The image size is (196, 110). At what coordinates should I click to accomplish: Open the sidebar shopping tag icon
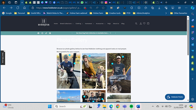(193, 20)
